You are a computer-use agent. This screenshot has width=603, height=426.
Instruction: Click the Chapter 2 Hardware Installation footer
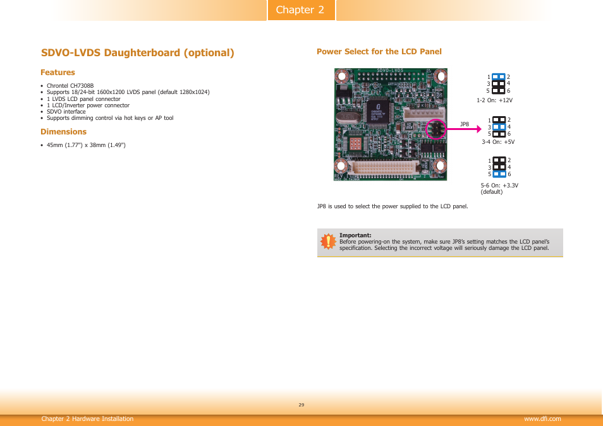pos(87,418)
